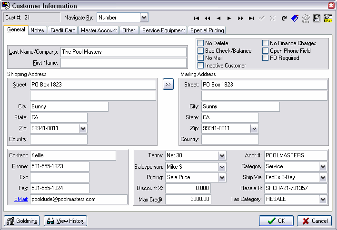The height and width of the screenshot is (230, 337).
Task: Mark customer as Inactive Customer
Action: (x=200, y=66)
